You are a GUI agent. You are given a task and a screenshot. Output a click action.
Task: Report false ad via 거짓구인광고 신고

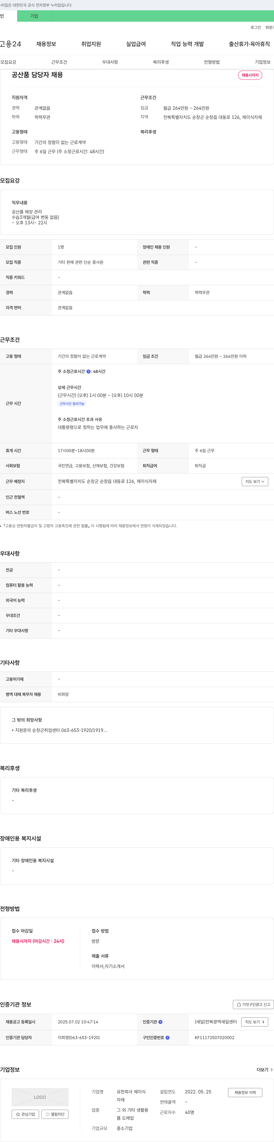click(x=253, y=1005)
